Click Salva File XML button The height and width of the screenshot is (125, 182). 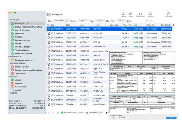(123, 118)
